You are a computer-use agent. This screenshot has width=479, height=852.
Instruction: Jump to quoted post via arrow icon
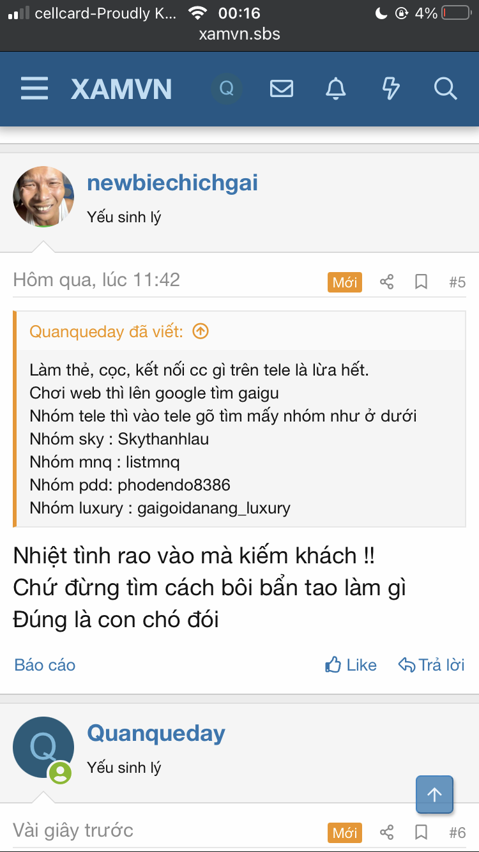click(x=201, y=331)
